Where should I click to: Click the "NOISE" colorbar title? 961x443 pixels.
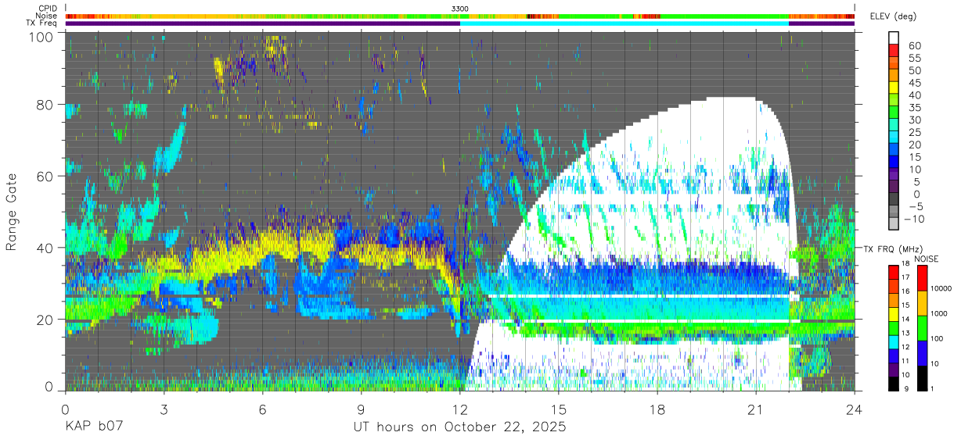tap(927, 259)
